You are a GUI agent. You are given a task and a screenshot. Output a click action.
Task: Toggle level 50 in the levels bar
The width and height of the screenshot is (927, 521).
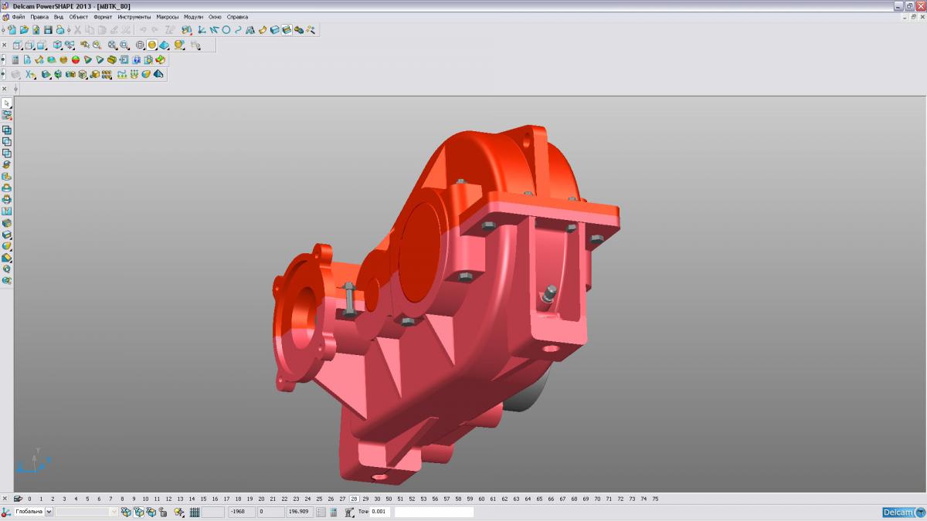[x=389, y=499]
